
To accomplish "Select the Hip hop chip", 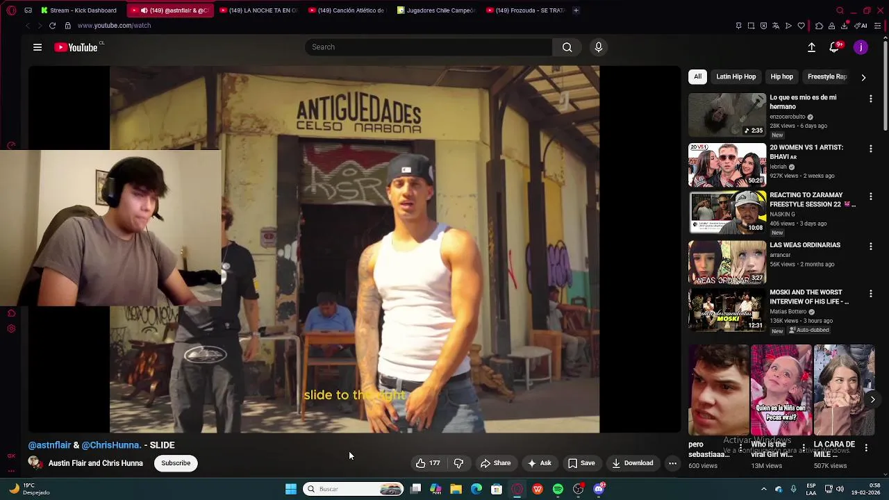I will click(781, 76).
